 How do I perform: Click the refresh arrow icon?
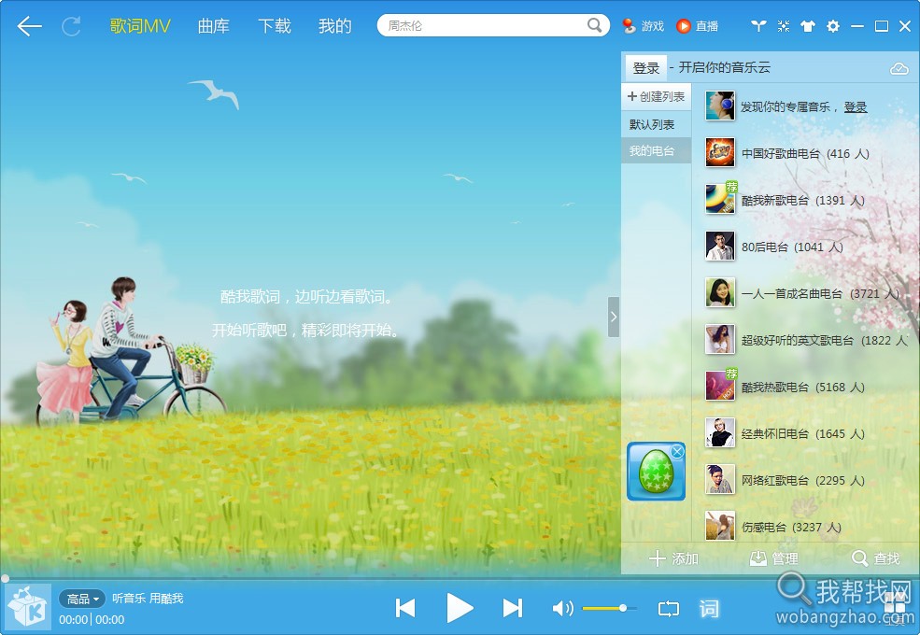click(x=71, y=26)
